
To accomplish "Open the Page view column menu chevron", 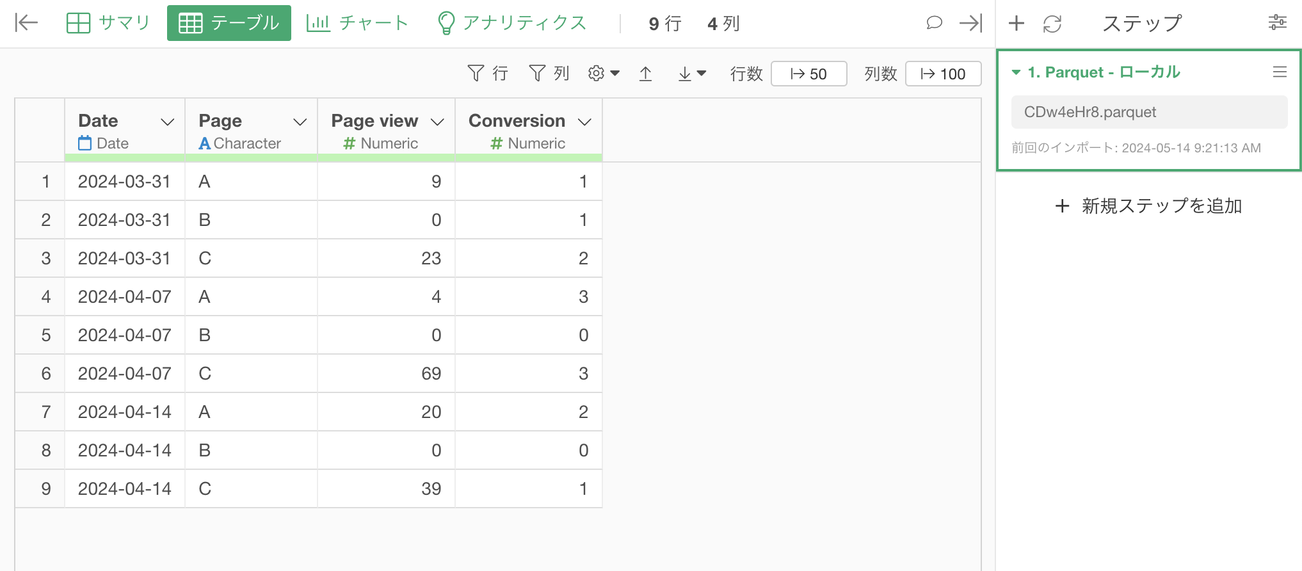I will pos(438,122).
